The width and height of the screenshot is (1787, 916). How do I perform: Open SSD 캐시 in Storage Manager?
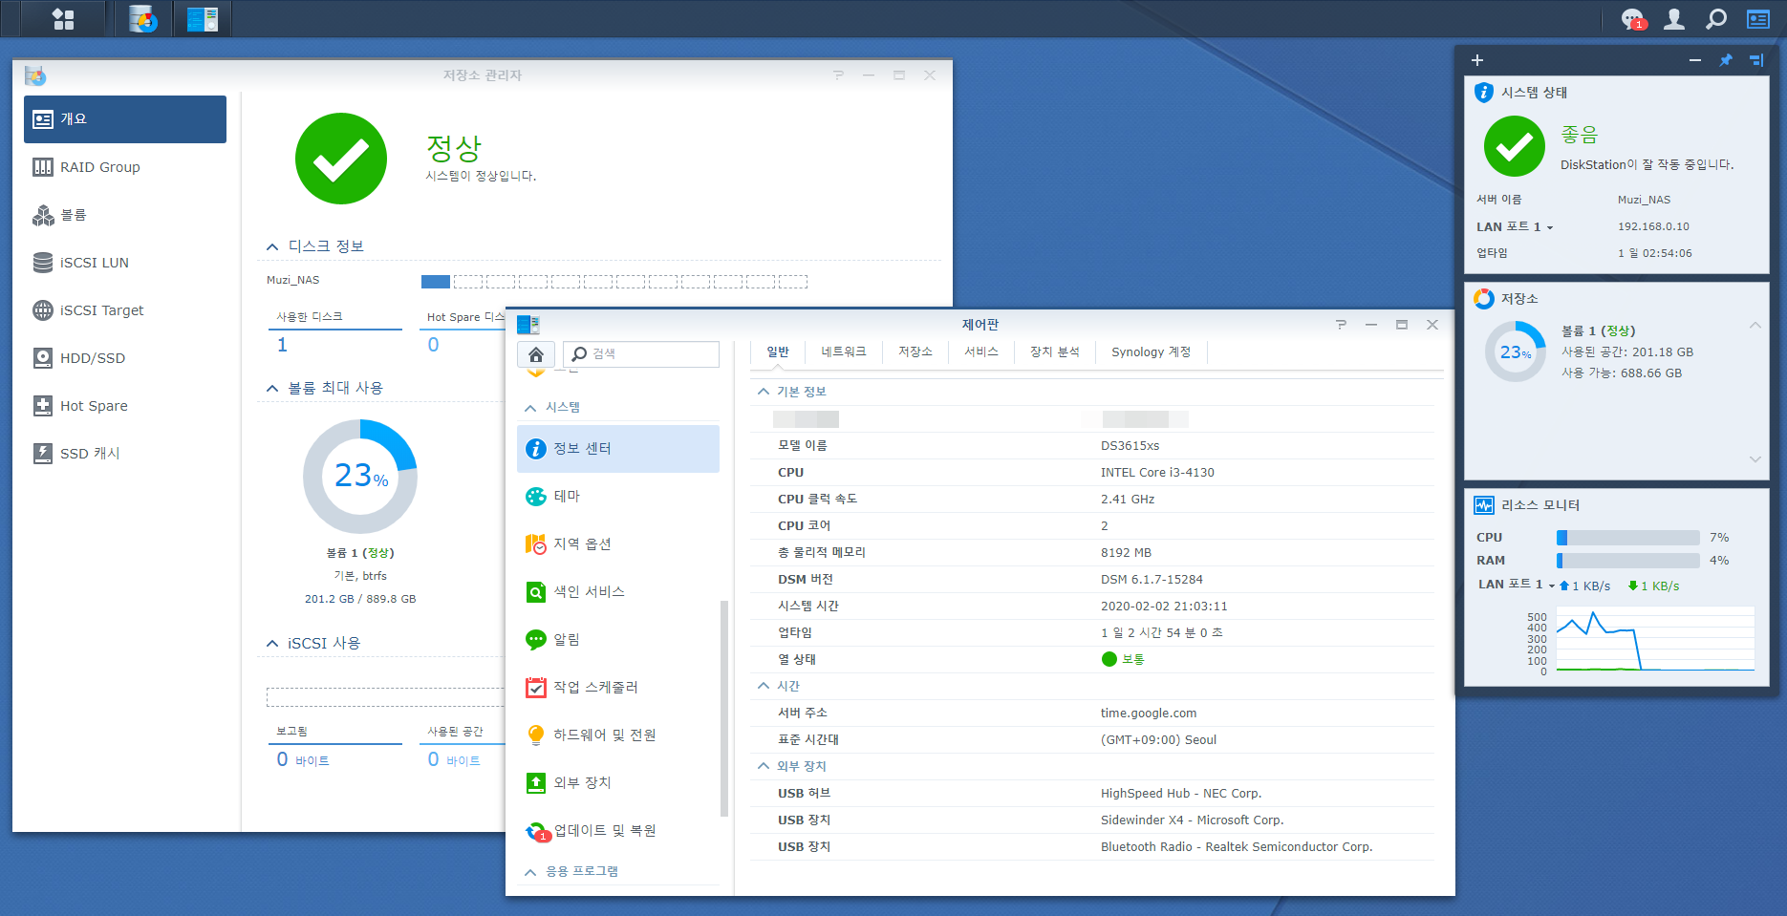pos(125,454)
